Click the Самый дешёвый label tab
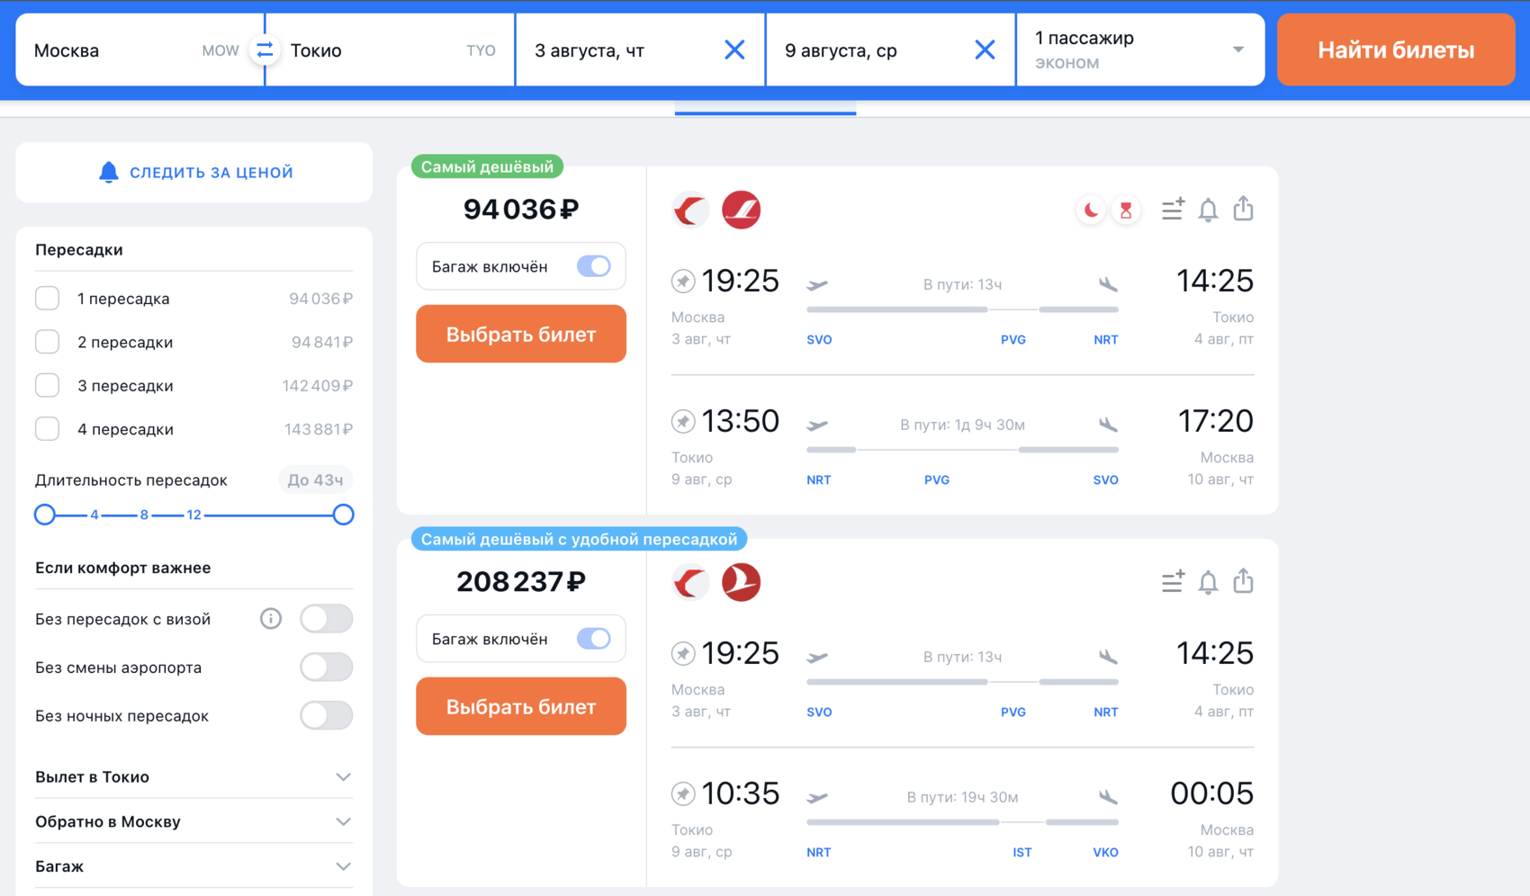Image resolution: width=1530 pixels, height=896 pixels. click(487, 166)
